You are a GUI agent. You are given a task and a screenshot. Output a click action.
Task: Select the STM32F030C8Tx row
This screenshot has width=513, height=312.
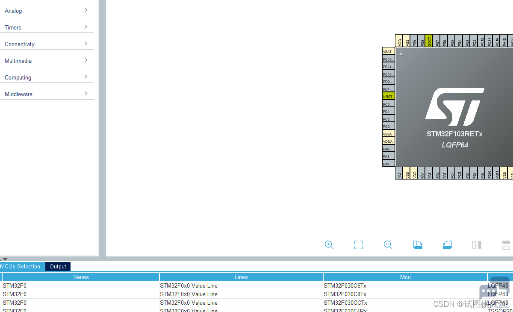click(x=256, y=294)
